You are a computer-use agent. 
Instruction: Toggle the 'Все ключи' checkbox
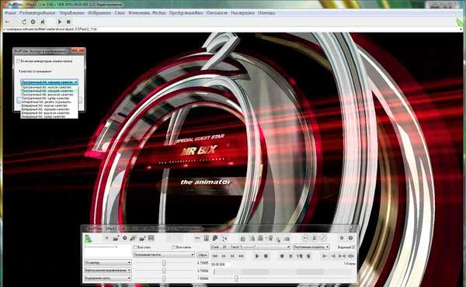click(174, 247)
